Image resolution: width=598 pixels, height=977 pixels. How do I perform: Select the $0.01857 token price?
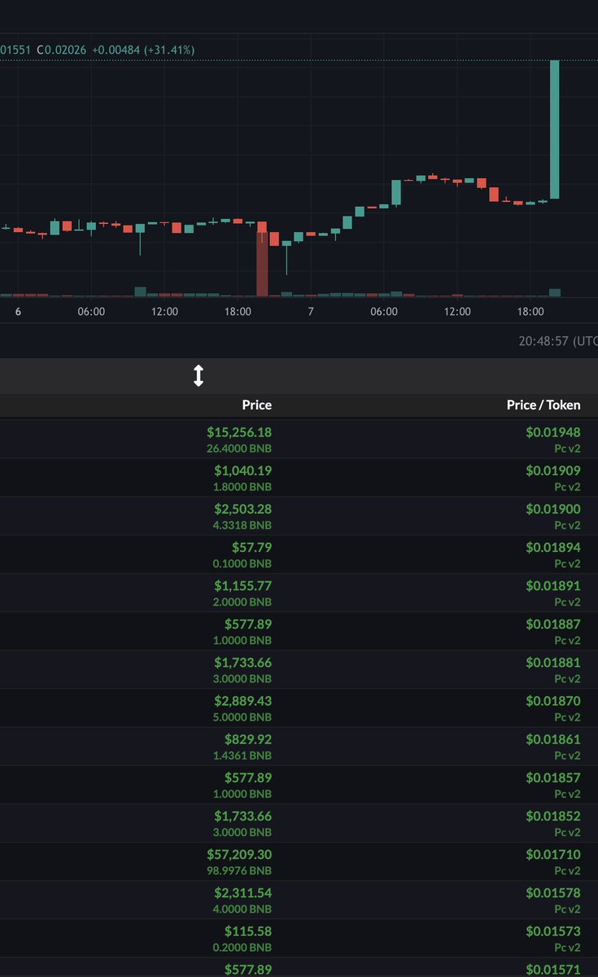pyautogui.click(x=553, y=778)
